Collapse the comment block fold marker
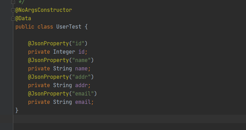The image size is (246, 130). coord(13,2)
